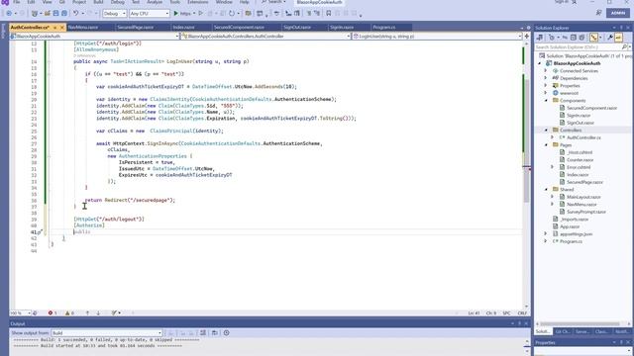634x356 pixels.
Task: Collapse the LogInUser method outline in the gutter
Action: pyautogui.click(x=49, y=61)
